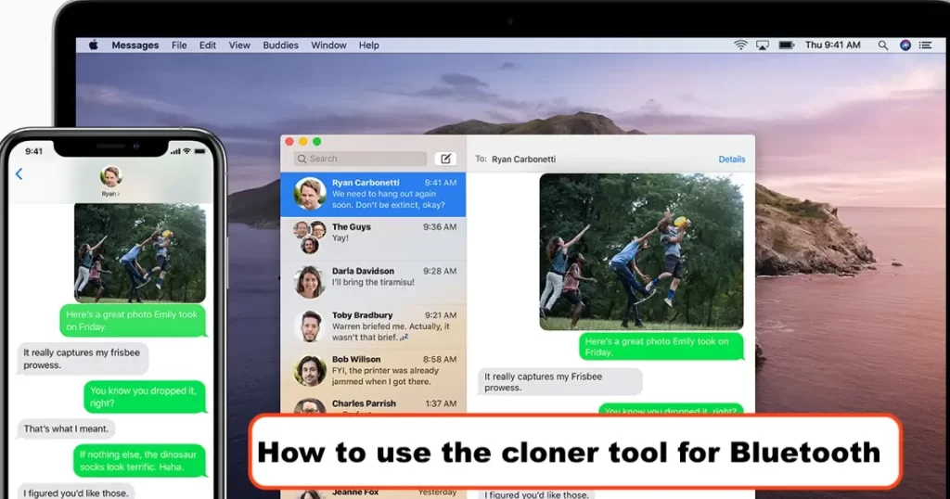
Task: Open the Edit menu
Action: pyautogui.click(x=207, y=45)
